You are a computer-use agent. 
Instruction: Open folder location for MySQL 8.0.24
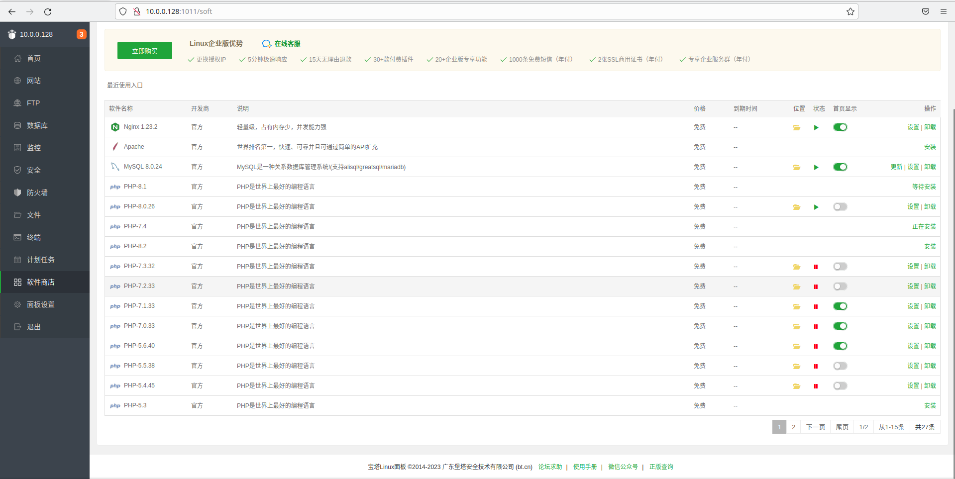point(796,167)
